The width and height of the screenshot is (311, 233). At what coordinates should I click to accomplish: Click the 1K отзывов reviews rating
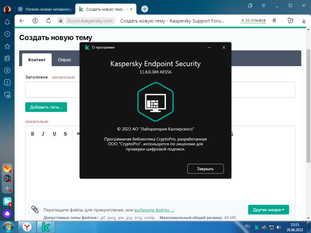(253, 21)
